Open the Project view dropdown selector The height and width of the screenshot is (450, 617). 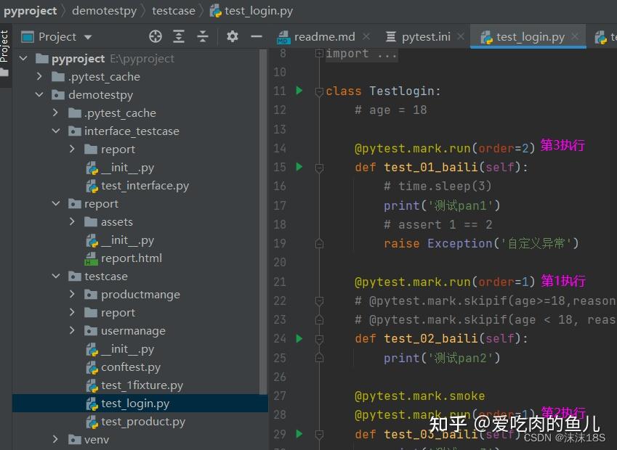coord(89,36)
